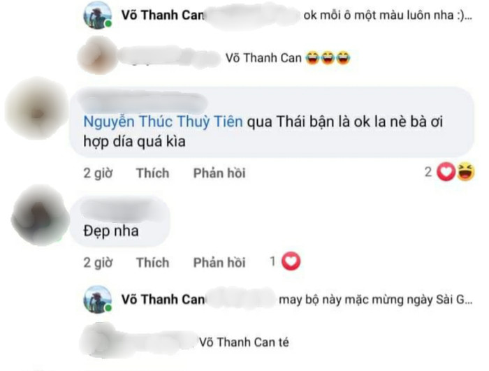Screen dimensions: 489x371
Task: Click the '2 giờ' timestamp under the Thái comment
Action: point(98,173)
